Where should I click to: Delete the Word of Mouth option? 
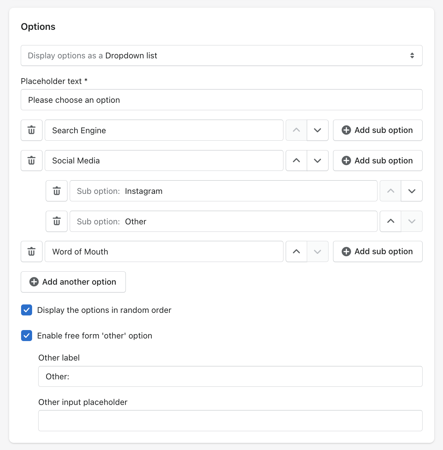point(31,252)
